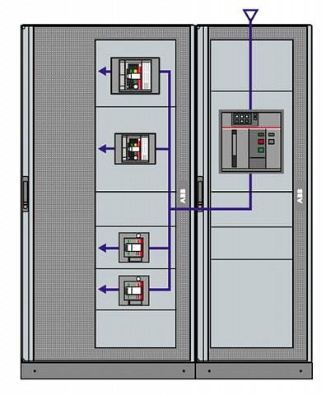326x395 pixels.
Task: Select the second molded-case breaker
Action: pyautogui.click(x=135, y=149)
